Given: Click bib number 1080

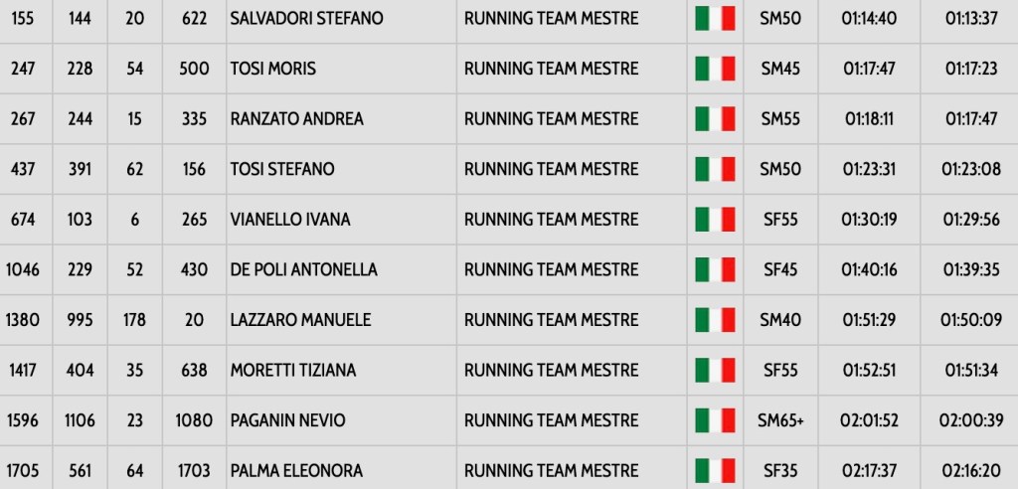Looking at the screenshot, I should 194,420.
